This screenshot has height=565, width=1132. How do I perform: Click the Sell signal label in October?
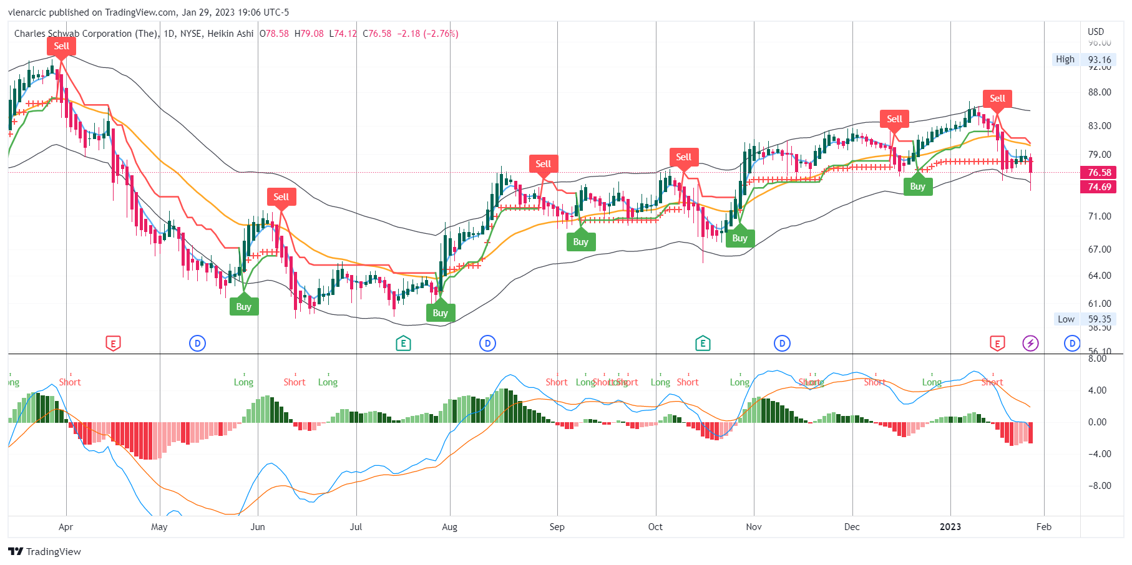click(x=683, y=157)
